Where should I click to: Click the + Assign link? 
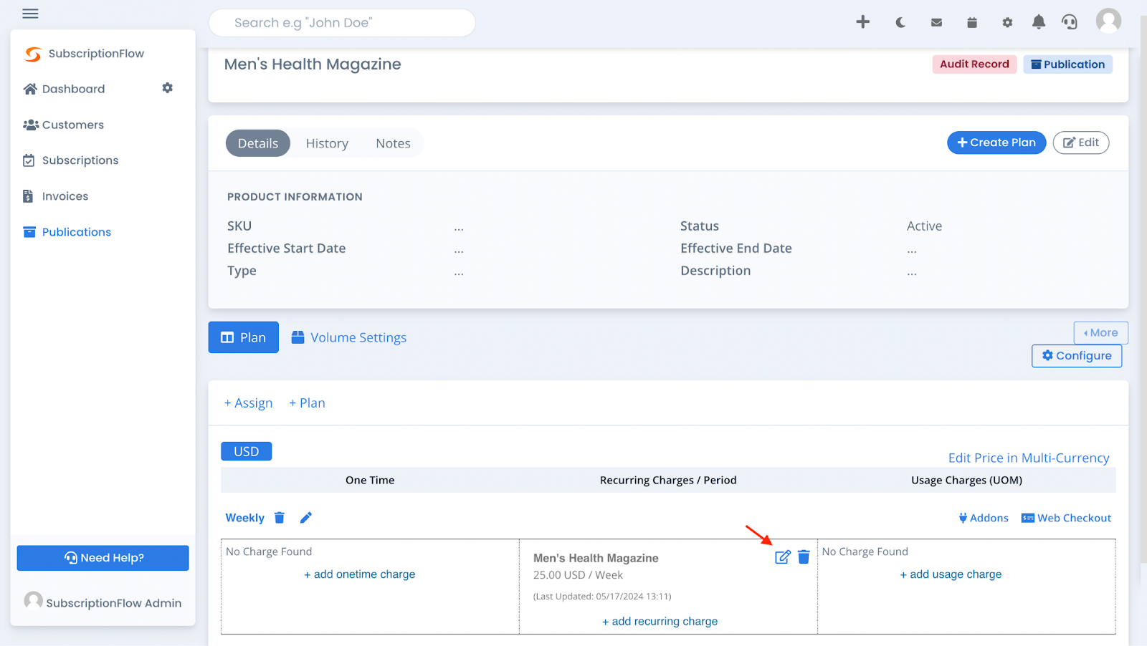(x=249, y=403)
